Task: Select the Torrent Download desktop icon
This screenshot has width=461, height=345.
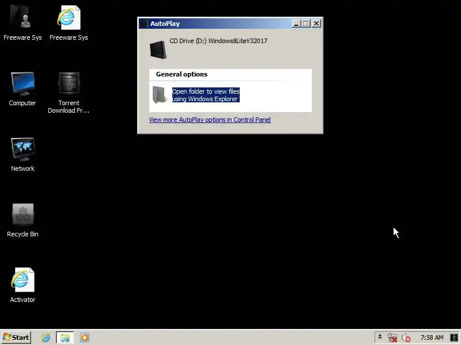Action: pos(69,93)
